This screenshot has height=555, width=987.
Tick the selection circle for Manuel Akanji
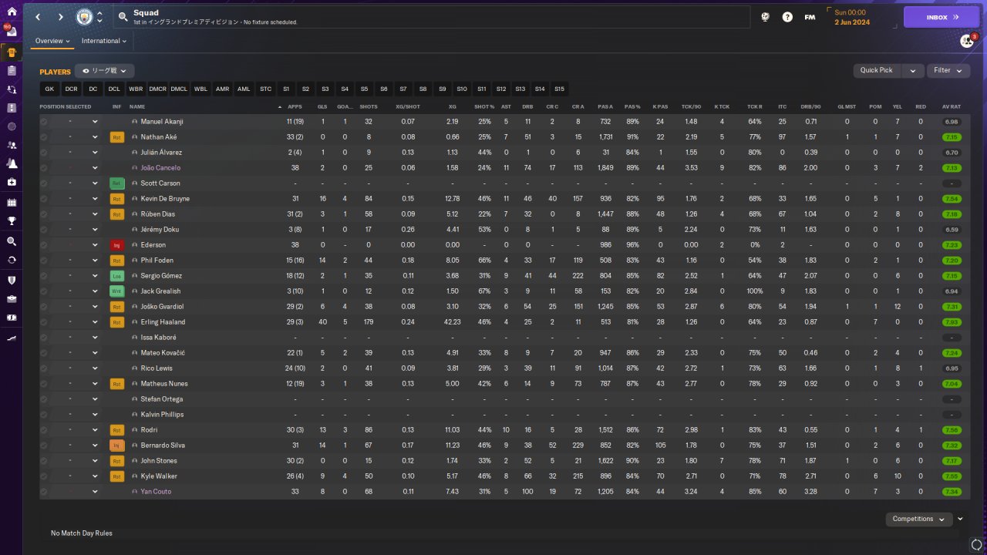(44, 122)
